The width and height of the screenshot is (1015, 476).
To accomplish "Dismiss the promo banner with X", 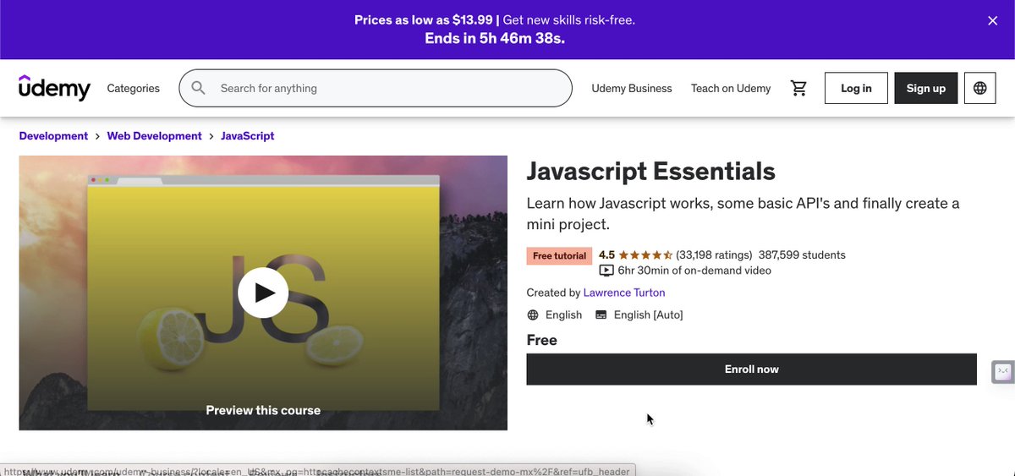I will 993,20.
